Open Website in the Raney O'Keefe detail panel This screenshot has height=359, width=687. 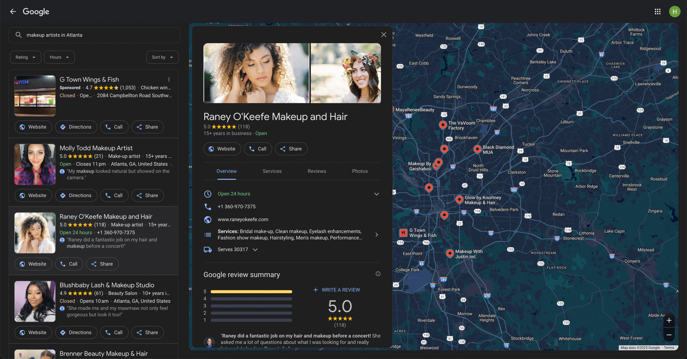(x=222, y=149)
